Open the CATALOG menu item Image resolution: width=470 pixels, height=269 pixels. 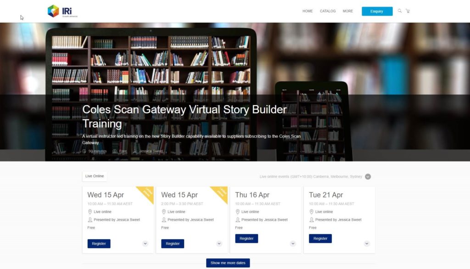point(328,11)
